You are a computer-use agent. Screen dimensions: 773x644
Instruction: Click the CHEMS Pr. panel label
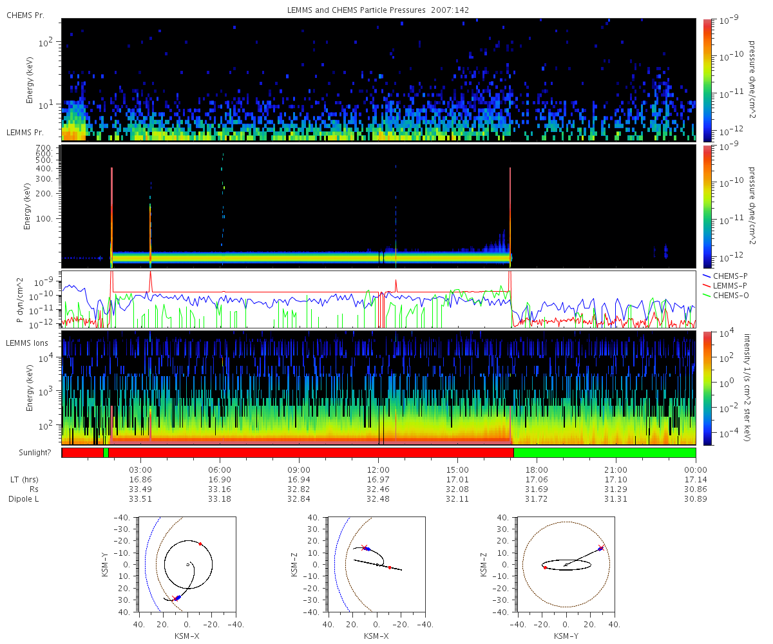click(26, 15)
